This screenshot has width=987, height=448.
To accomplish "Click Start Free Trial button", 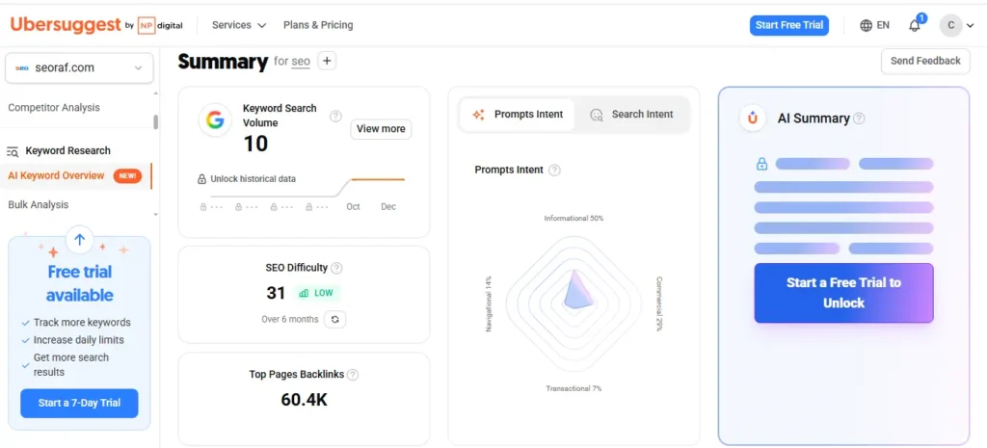I will [788, 25].
